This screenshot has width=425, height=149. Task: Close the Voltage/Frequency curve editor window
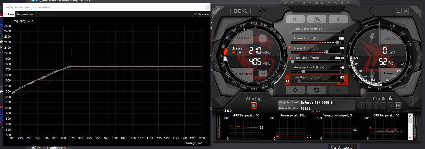208,8
